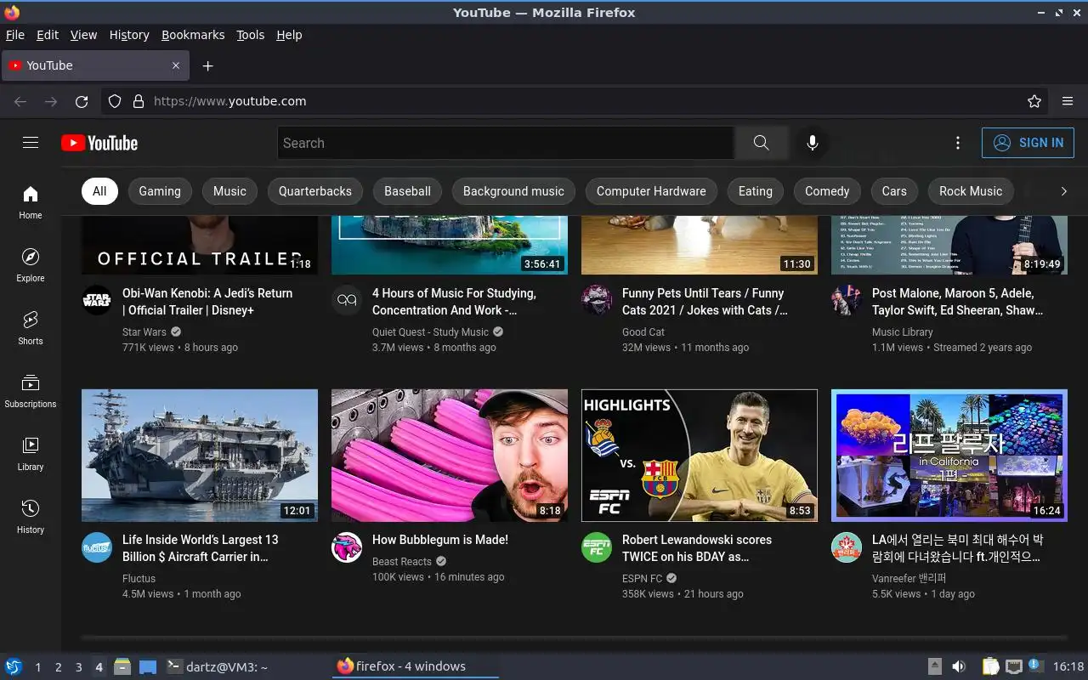Viewport: 1088px width, 680px height.
Task: Click the volume icon in system tray
Action: pos(958,666)
